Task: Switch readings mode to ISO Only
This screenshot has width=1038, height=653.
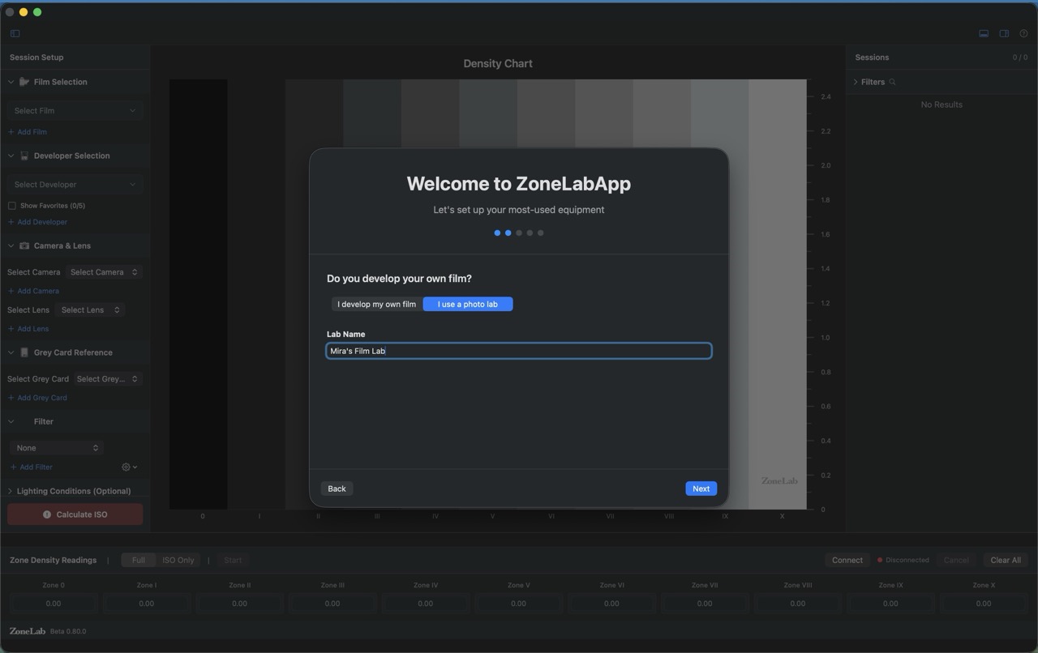Action: [x=178, y=560]
